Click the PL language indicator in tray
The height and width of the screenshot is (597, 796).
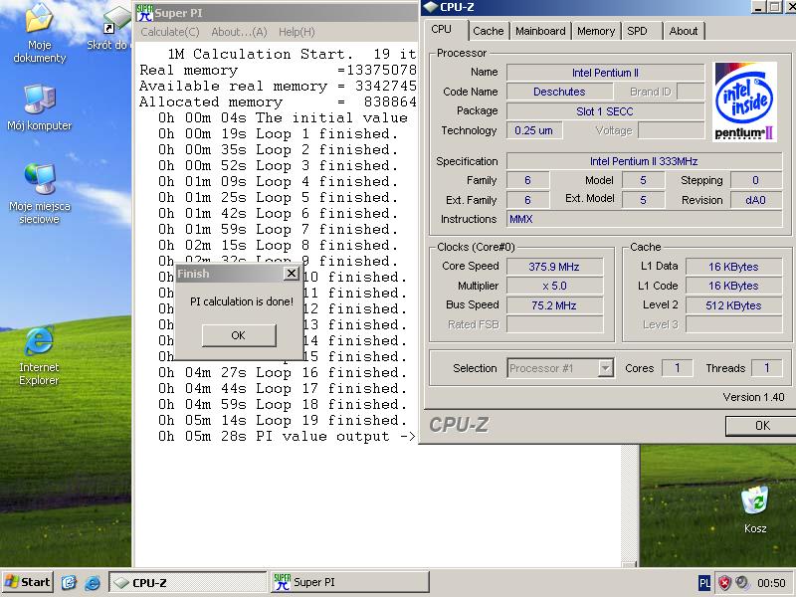[x=704, y=582]
